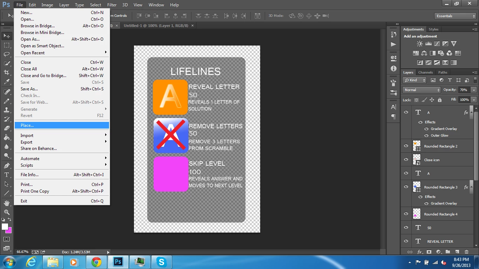The width and height of the screenshot is (479, 269).
Task: Choose File Info... menu item
Action: point(62,175)
